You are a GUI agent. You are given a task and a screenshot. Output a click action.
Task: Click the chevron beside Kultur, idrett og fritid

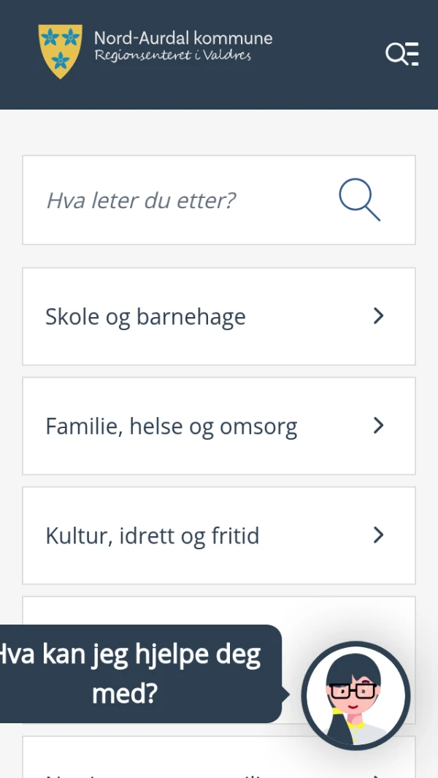[x=378, y=535]
